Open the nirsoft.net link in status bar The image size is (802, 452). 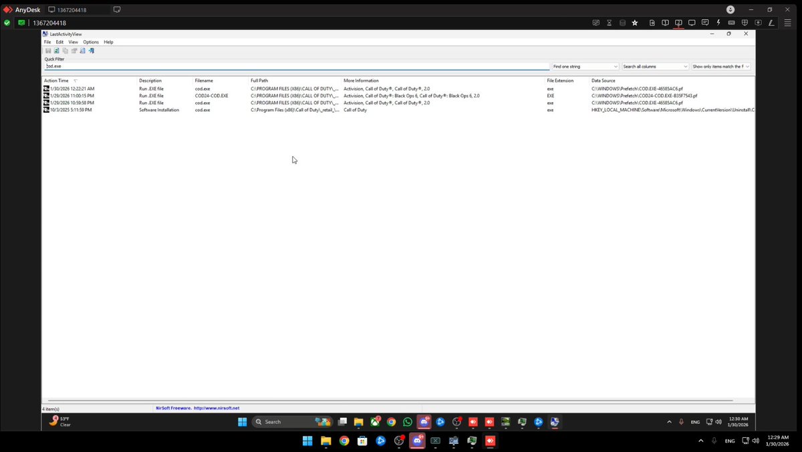(216, 408)
